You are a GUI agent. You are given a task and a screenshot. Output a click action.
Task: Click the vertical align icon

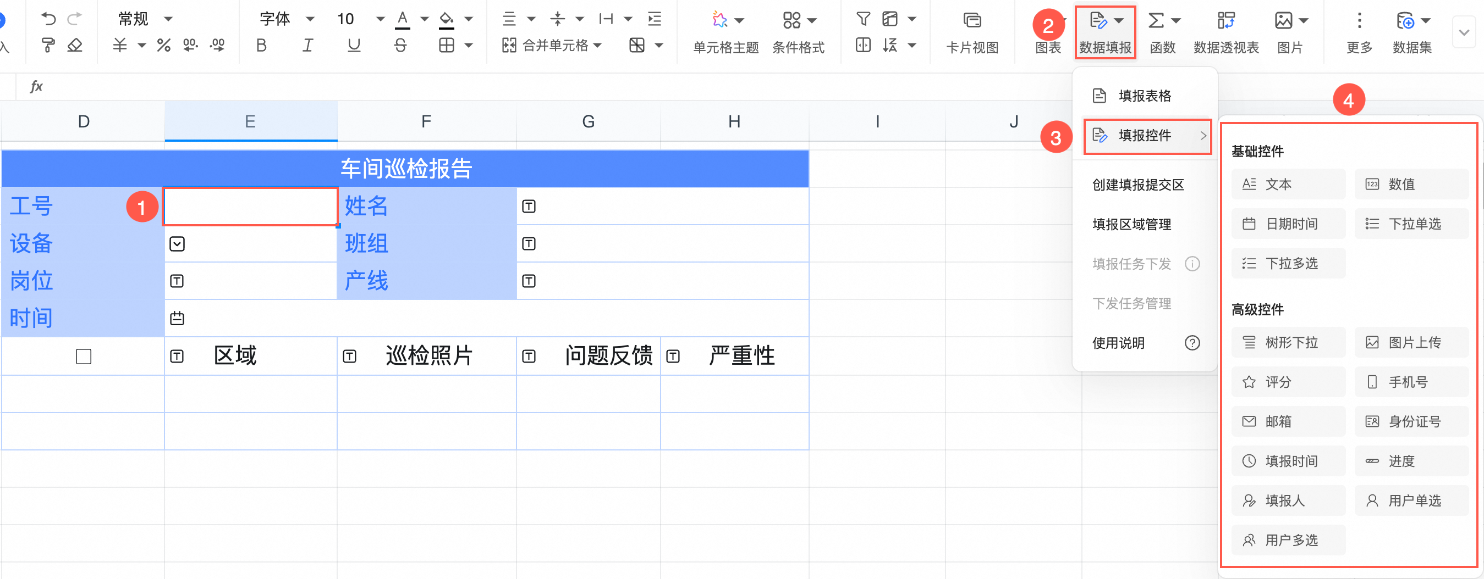pyautogui.click(x=558, y=19)
